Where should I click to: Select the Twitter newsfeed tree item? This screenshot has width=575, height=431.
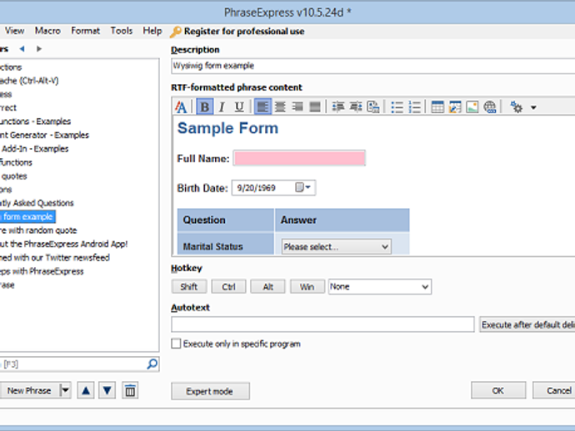point(55,258)
